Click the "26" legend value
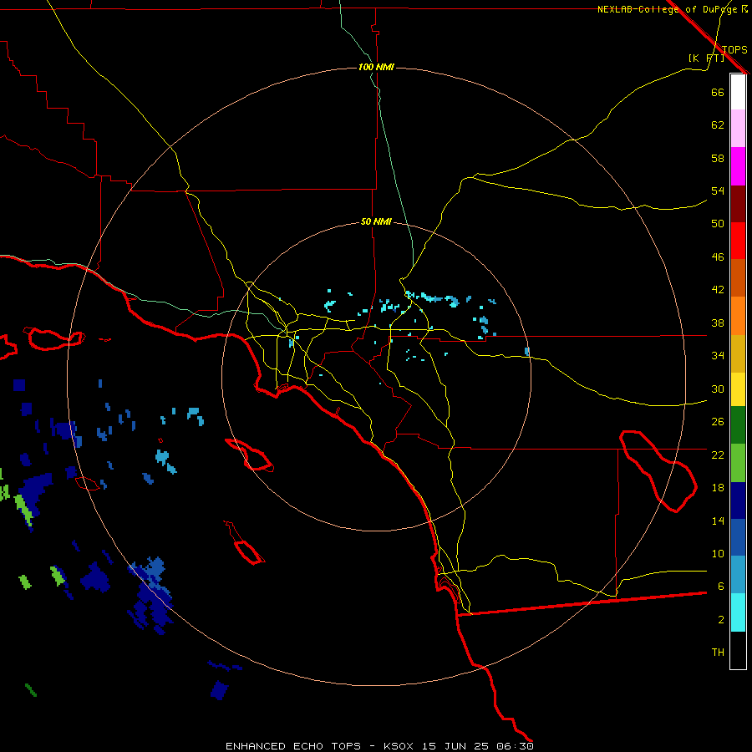Image resolution: width=752 pixels, height=752 pixels. [x=718, y=422]
